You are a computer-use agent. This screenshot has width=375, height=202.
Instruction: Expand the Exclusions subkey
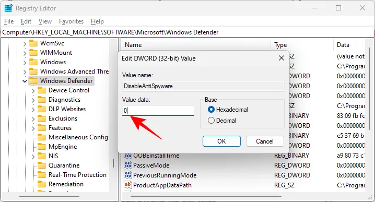(x=33, y=119)
